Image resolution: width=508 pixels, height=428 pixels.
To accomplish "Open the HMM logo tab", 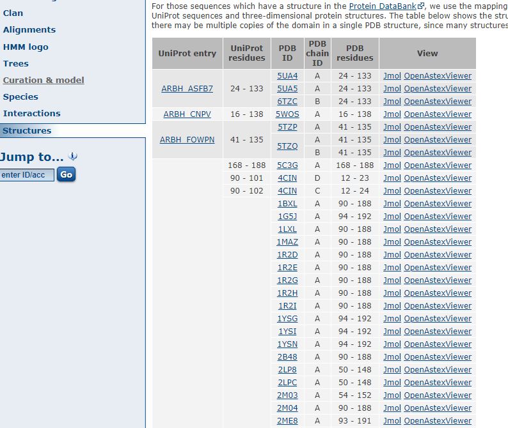I will (26, 47).
